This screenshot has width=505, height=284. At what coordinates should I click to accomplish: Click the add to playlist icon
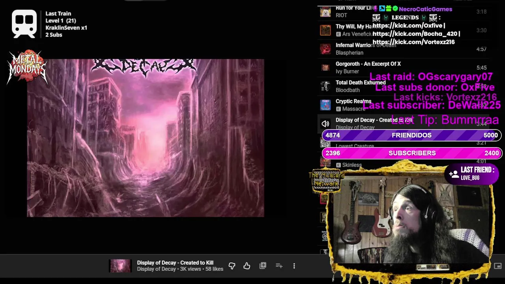pos(279,266)
